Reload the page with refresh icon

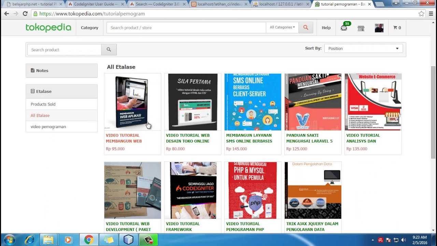coord(25,14)
